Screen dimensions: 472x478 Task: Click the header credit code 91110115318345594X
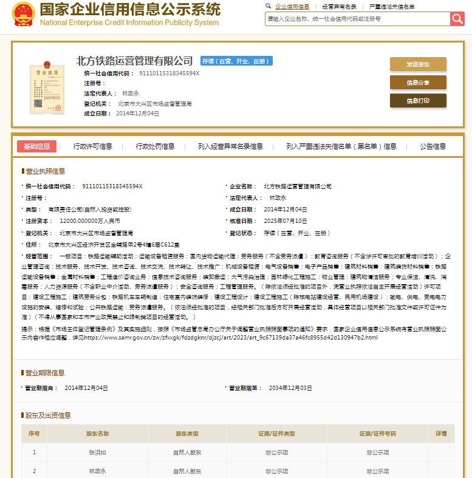169,73
